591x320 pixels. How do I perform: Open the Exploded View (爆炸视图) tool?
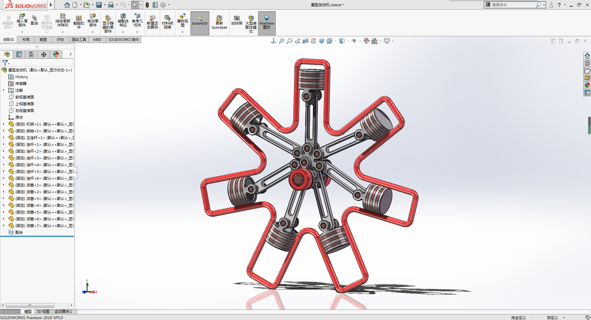pos(182,19)
